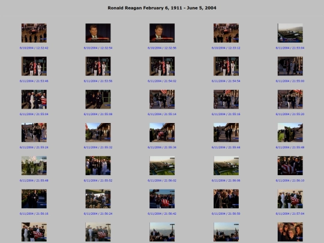Open the 6/10/2004 / 12:33:12 timestamp link

point(226,48)
